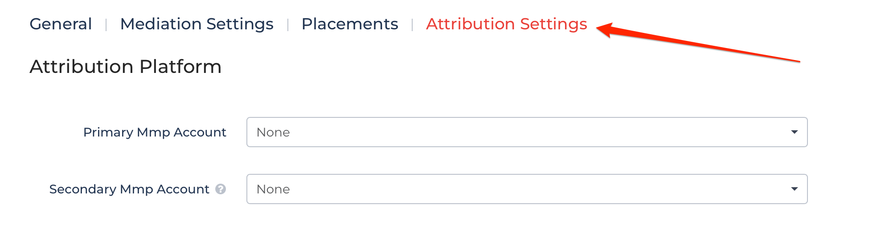Open the Primary Mmp Account select box
The image size is (885, 233).
tap(527, 132)
